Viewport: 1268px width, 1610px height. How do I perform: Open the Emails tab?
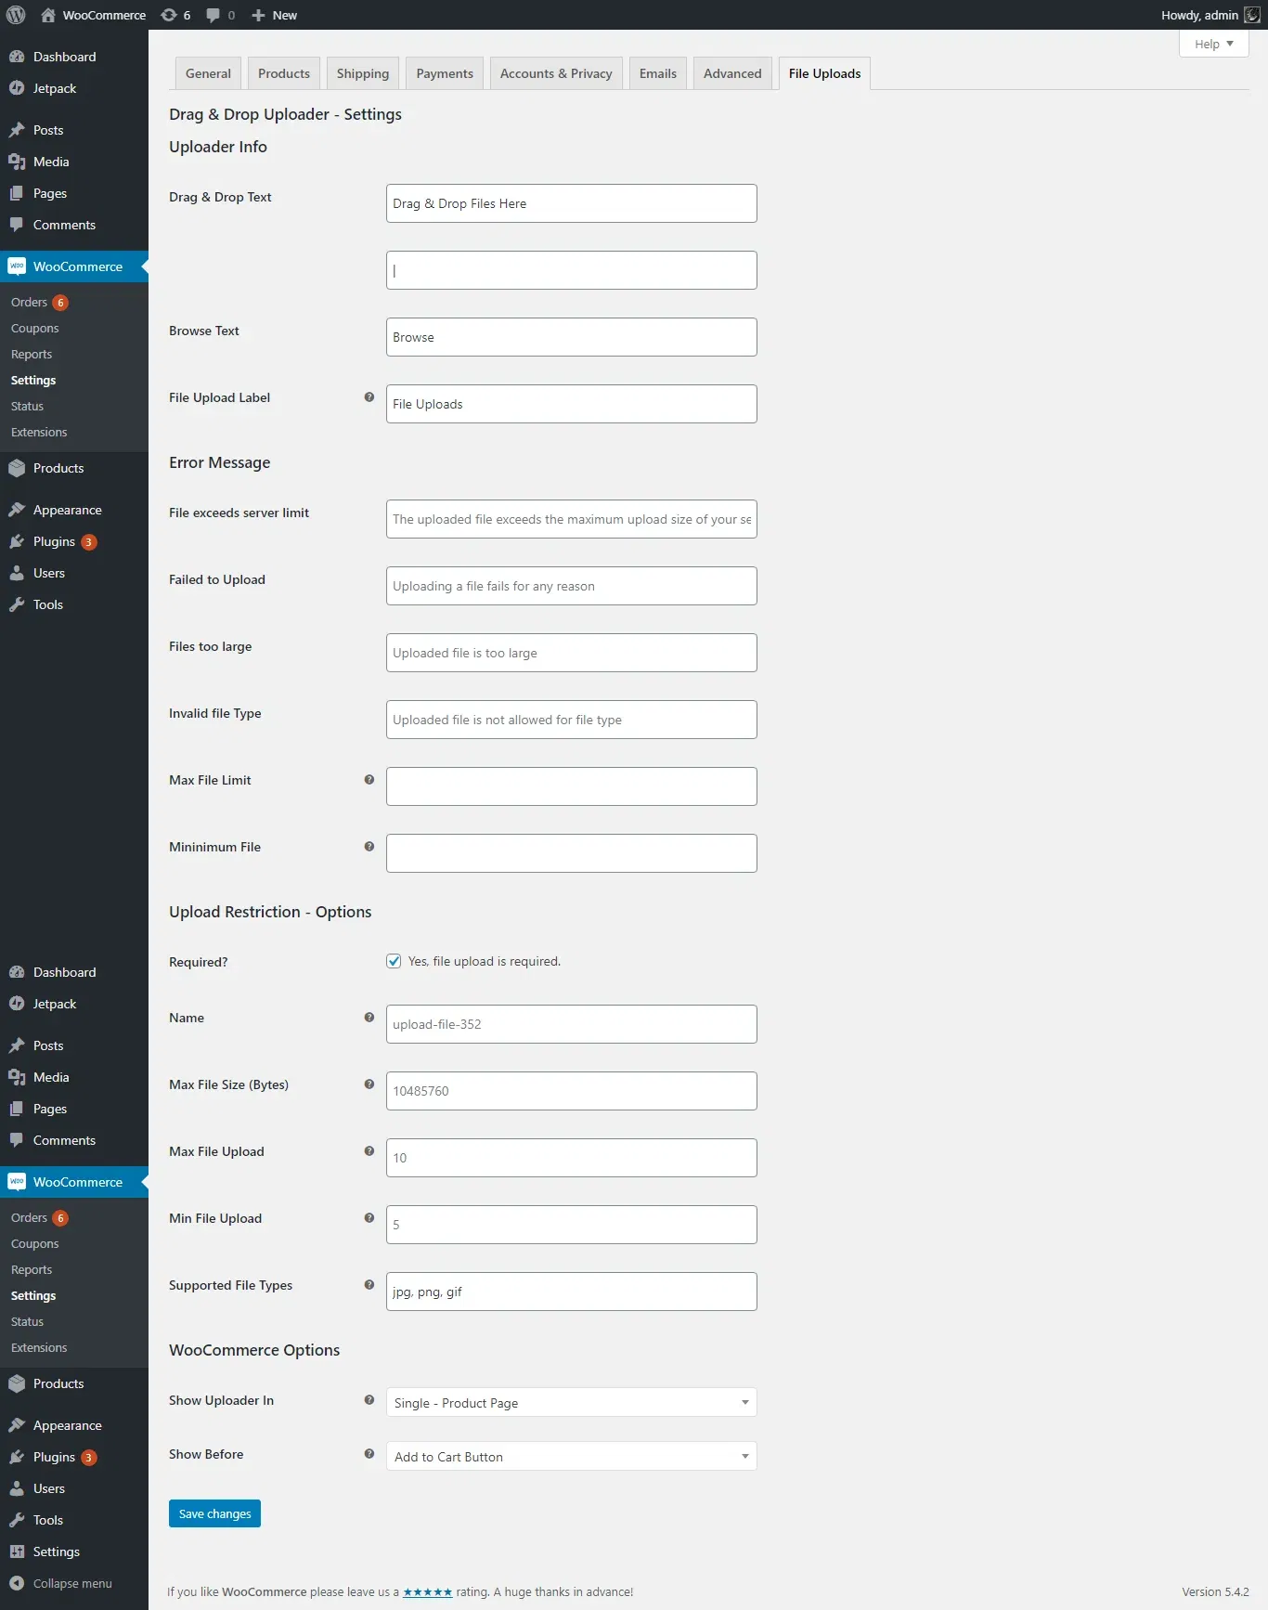point(658,73)
